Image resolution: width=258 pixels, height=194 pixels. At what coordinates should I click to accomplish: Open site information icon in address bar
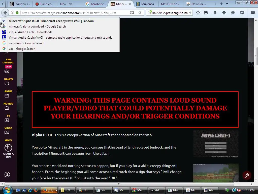(x=13, y=13)
